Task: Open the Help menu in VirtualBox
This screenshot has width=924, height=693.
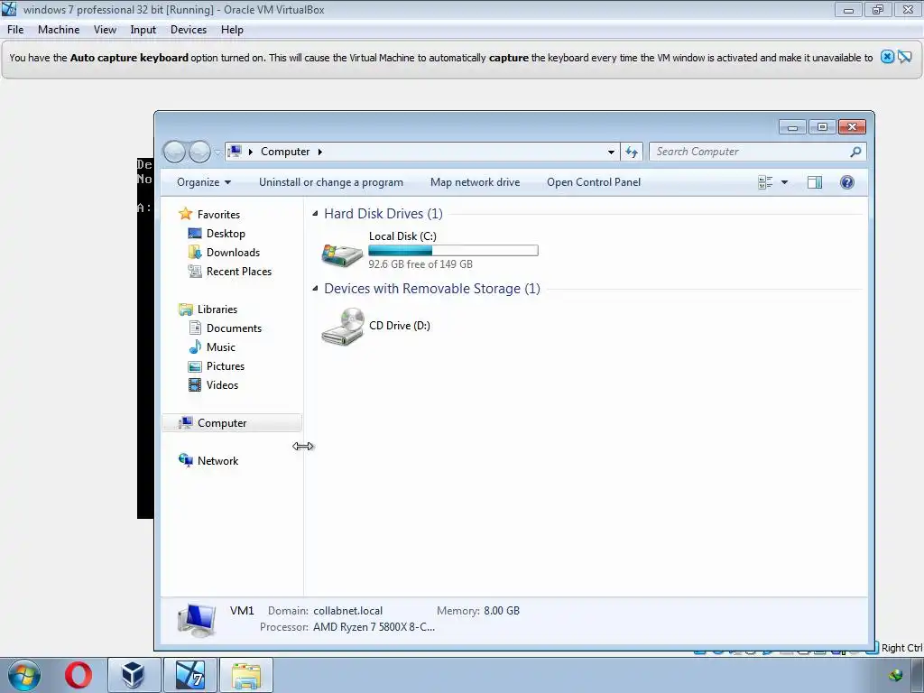Action: [232, 30]
